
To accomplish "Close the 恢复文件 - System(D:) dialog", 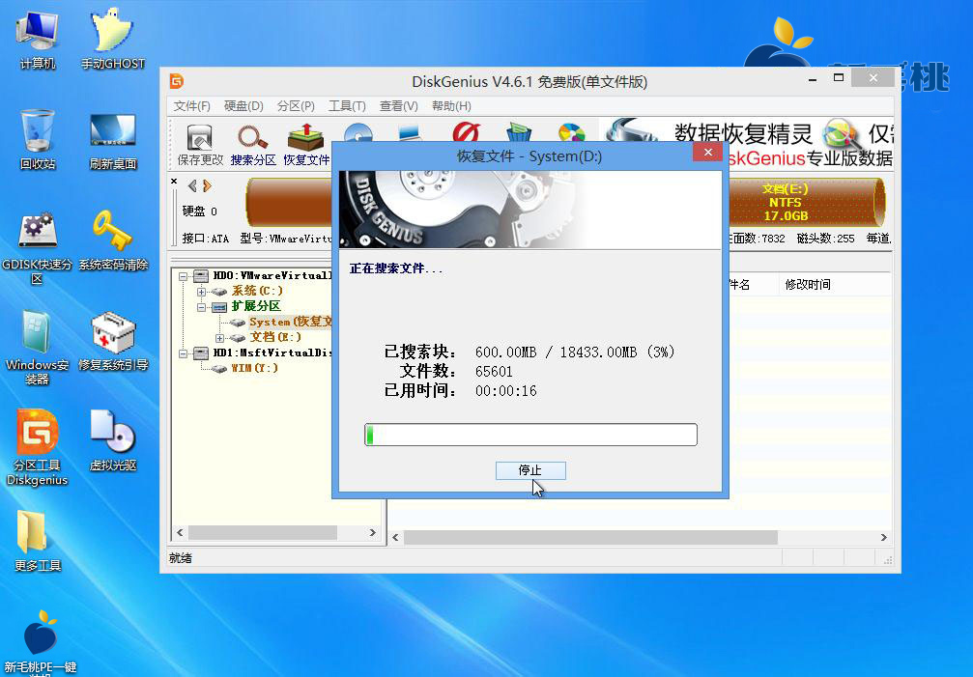I will (708, 153).
